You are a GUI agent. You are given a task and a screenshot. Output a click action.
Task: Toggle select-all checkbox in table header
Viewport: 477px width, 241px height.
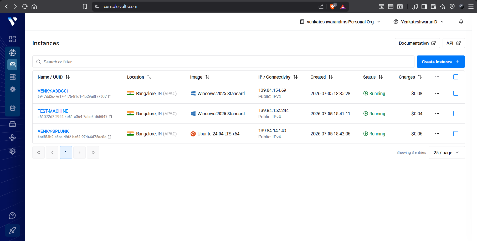tap(456, 77)
